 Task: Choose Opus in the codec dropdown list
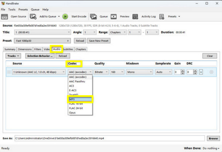pyautogui.click(x=72, y=112)
